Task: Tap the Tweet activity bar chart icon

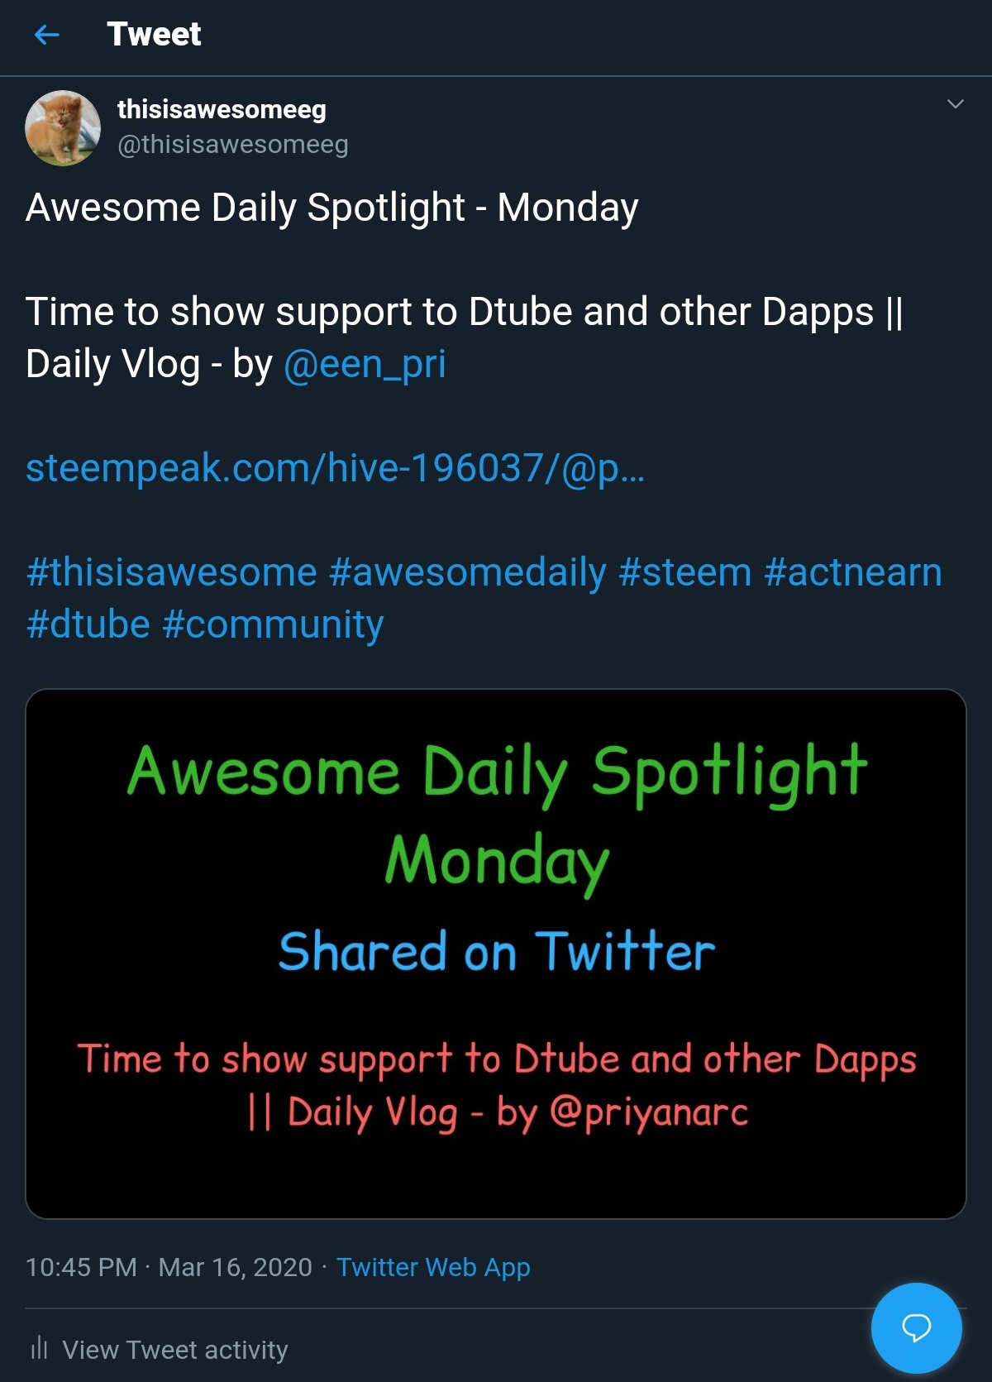Action: coord(39,1348)
